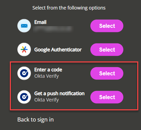Click the blurred email address under Email

click(x=53, y=29)
